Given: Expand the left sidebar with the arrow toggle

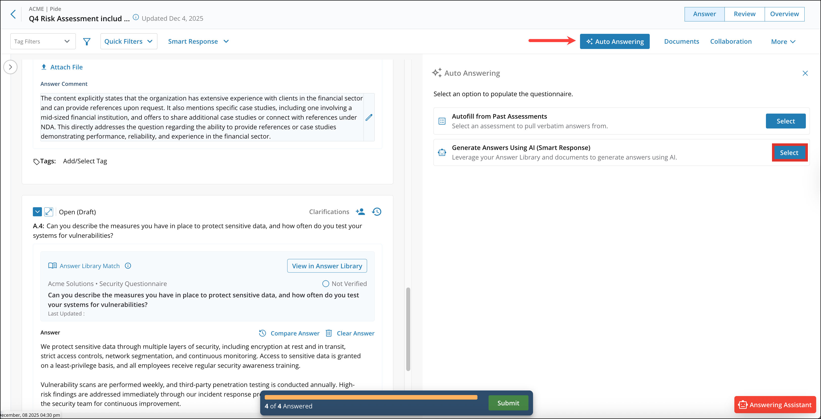Looking at the screenshot, I should pos(11,67).
